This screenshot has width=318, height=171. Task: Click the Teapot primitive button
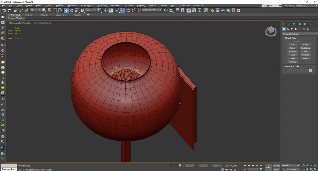click(292, 58)
